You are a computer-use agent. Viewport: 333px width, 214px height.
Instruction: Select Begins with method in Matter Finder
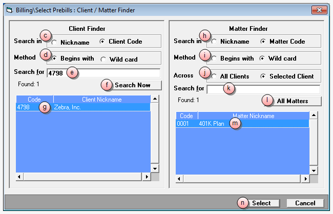[214, 59]
